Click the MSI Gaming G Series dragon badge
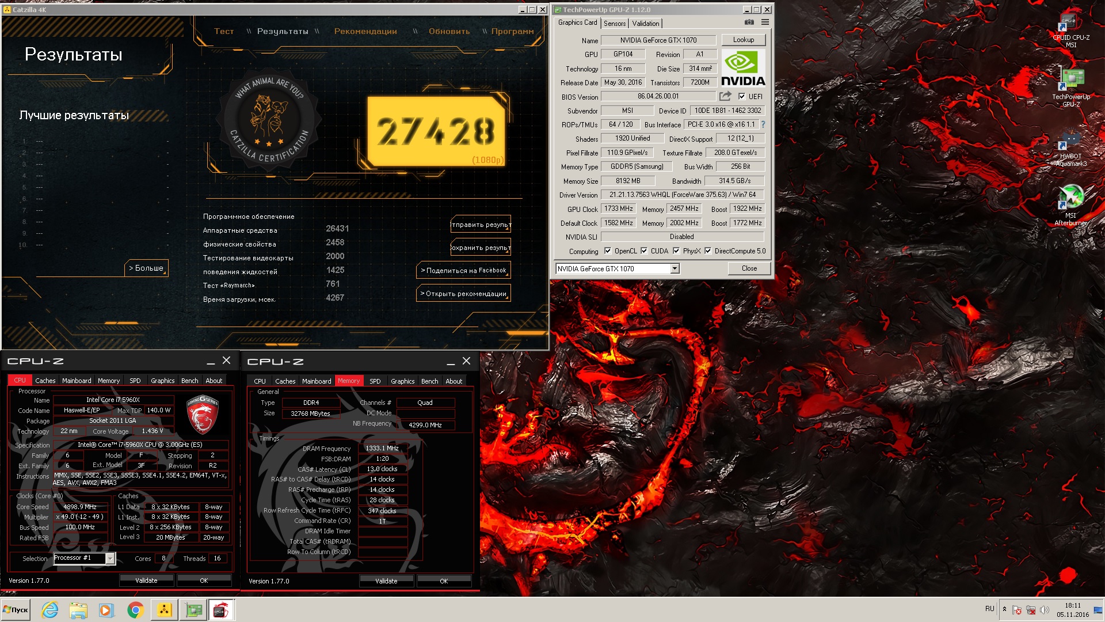 (x=203, y=415)
